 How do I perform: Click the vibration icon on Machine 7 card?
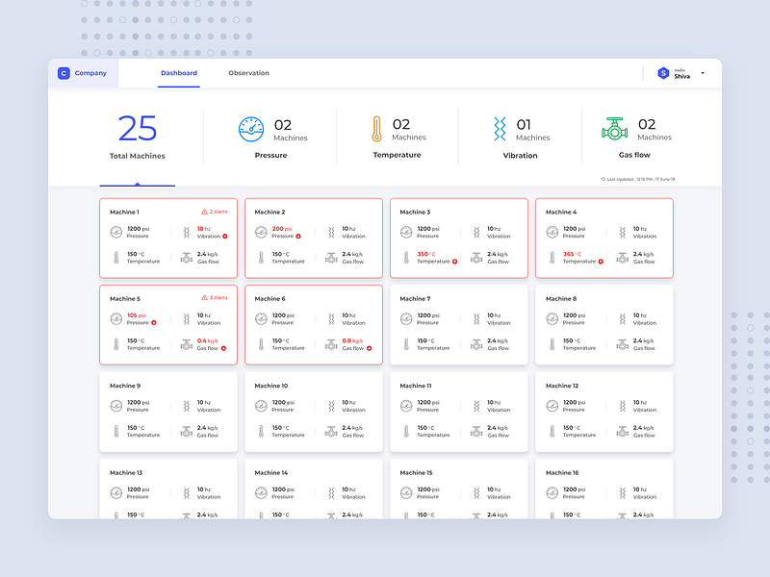click(x=476, y=319)
